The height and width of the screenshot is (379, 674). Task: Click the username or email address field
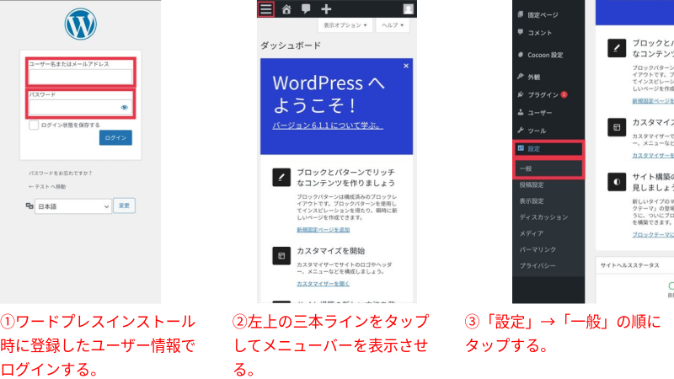coord(80,77)
